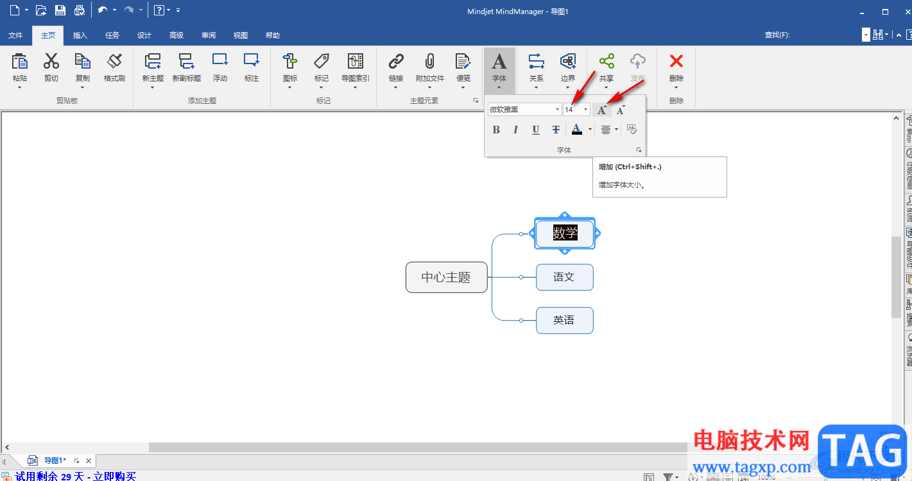Image resolution: width=912 pixels, height=481 pixels.
Task: Open the 字体 dialog launcher
Action: [x=639, y=150]
